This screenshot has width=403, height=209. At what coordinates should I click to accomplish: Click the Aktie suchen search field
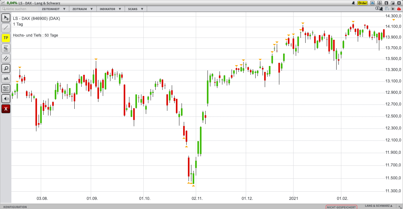coord(19,9)
